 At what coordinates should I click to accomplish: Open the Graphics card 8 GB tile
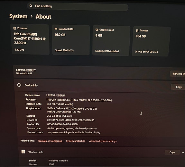pyautogui.click(x=111, y=40)
